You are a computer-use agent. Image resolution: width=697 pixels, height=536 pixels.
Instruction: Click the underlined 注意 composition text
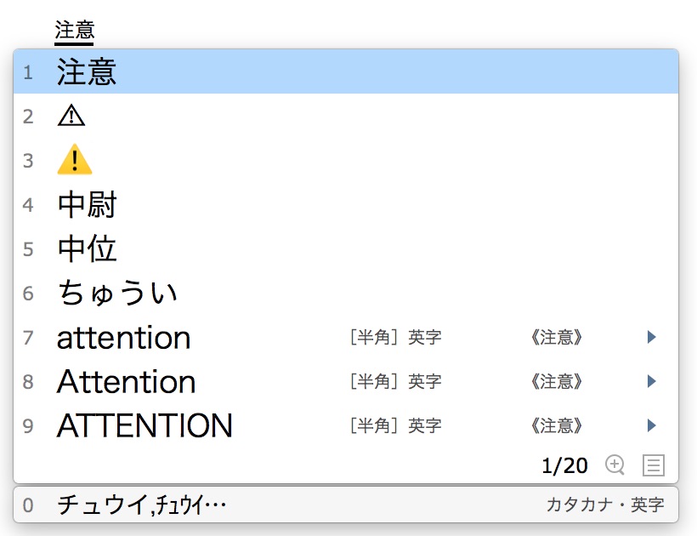click(x=74, y=31)
